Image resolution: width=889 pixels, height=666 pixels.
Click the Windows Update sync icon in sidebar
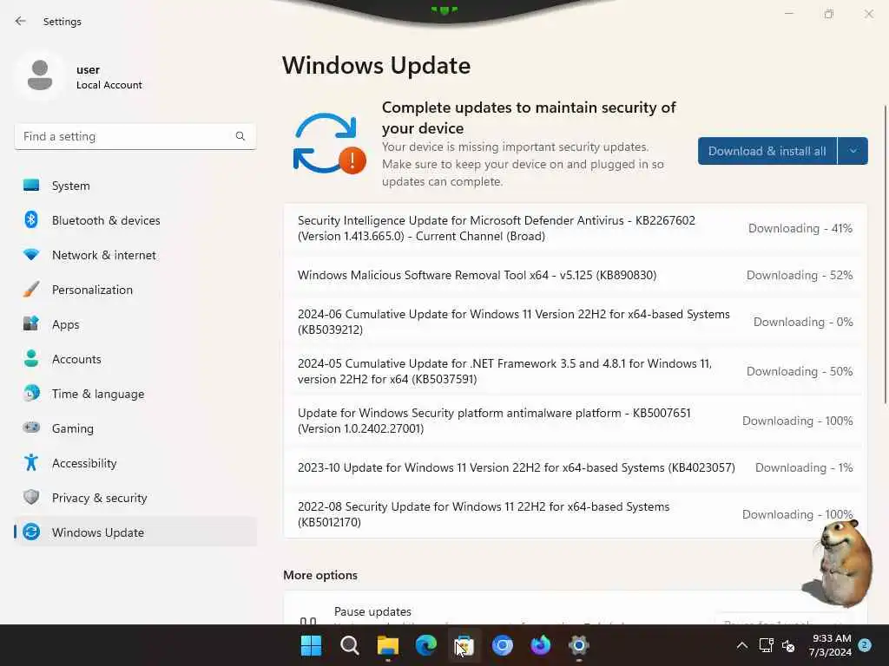[x=31, y=532]
